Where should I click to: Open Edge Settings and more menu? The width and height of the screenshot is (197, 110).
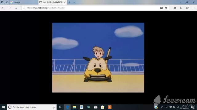pos(194,8)
